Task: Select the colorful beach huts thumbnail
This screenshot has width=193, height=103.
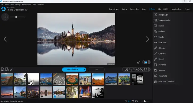Action: [85, 79]
